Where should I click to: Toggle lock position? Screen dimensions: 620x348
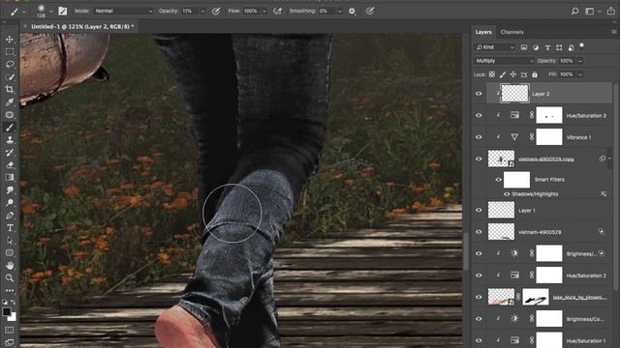point(513,74)
